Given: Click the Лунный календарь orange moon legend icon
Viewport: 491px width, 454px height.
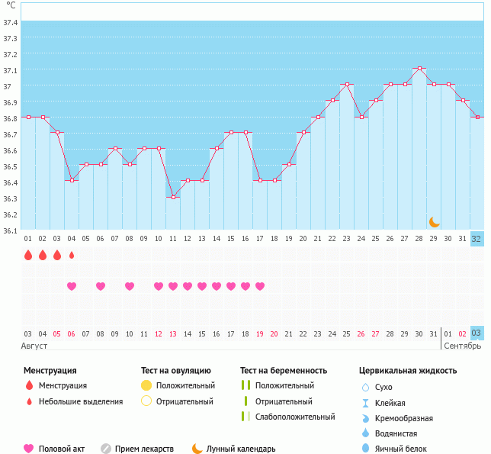Looking at the screenshot, I should click(x=197, y=449).
